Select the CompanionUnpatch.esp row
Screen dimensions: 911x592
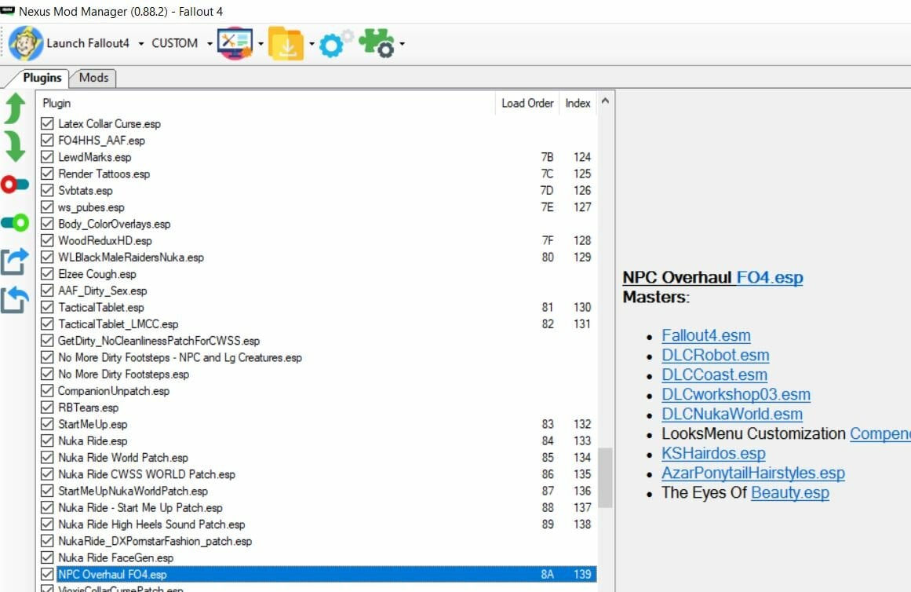(319, 391)
